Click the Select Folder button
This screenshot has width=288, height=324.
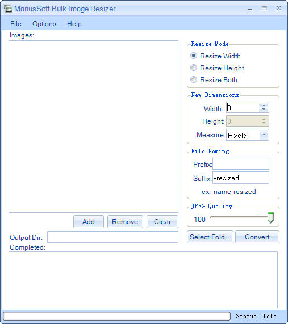(x=210, y=237)
